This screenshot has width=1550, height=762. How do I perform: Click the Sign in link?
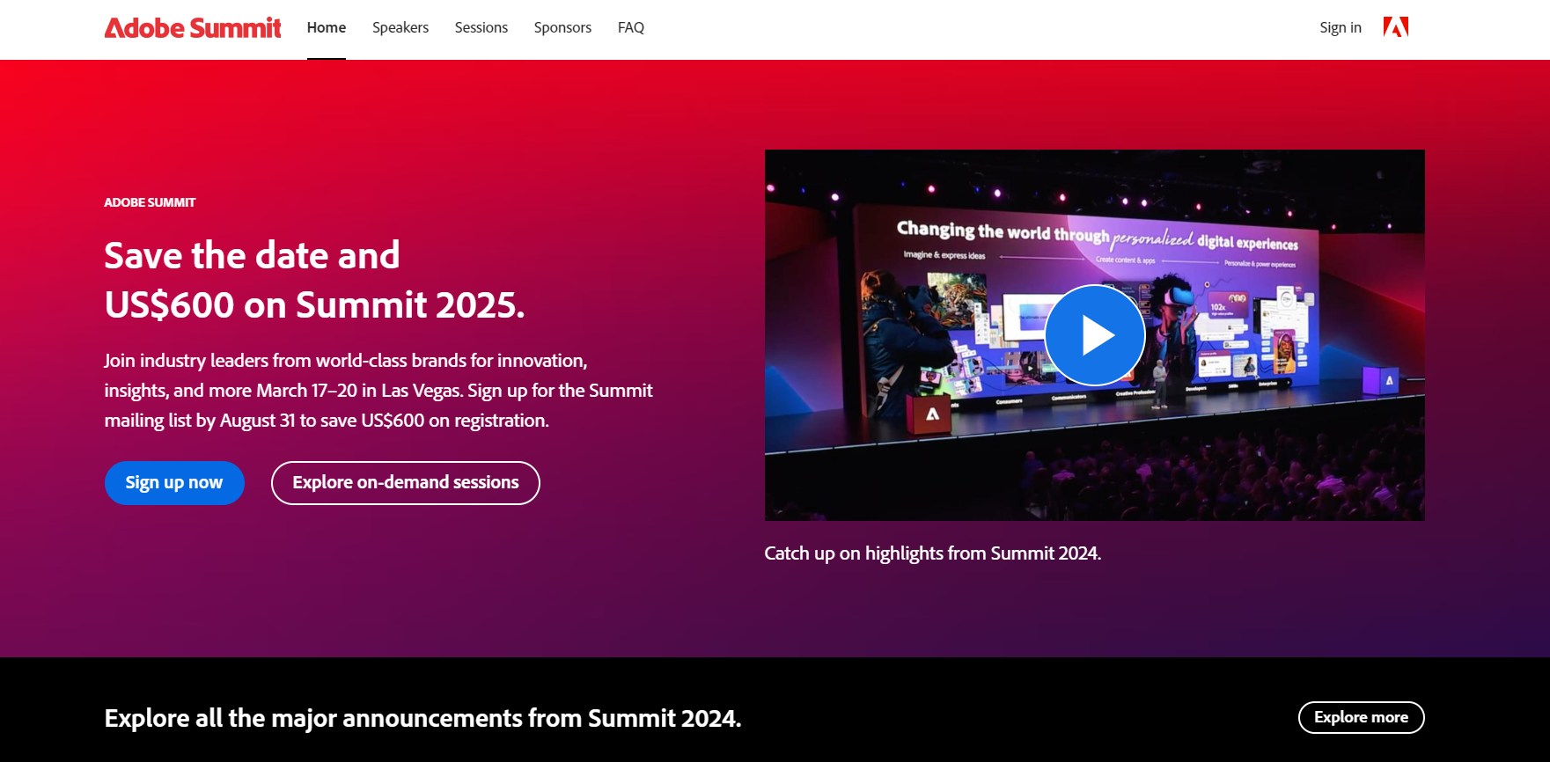(x=1341, y=28)
